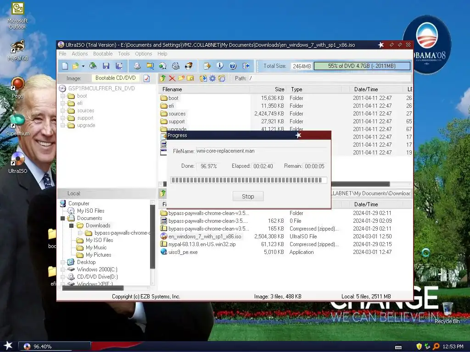The width and height of the screenshot is (470, 352).
Task: Select CD/DVD Drive(D:) in Local tree
Action: tap(97, 277)
